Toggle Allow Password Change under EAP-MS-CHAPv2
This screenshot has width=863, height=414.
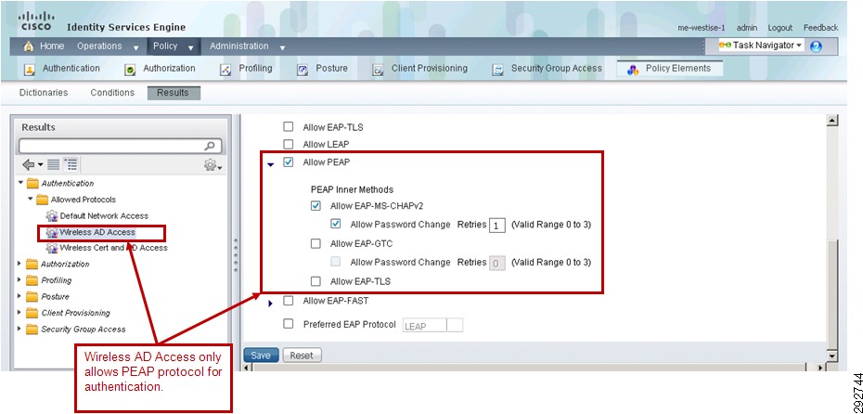[336, 224]
